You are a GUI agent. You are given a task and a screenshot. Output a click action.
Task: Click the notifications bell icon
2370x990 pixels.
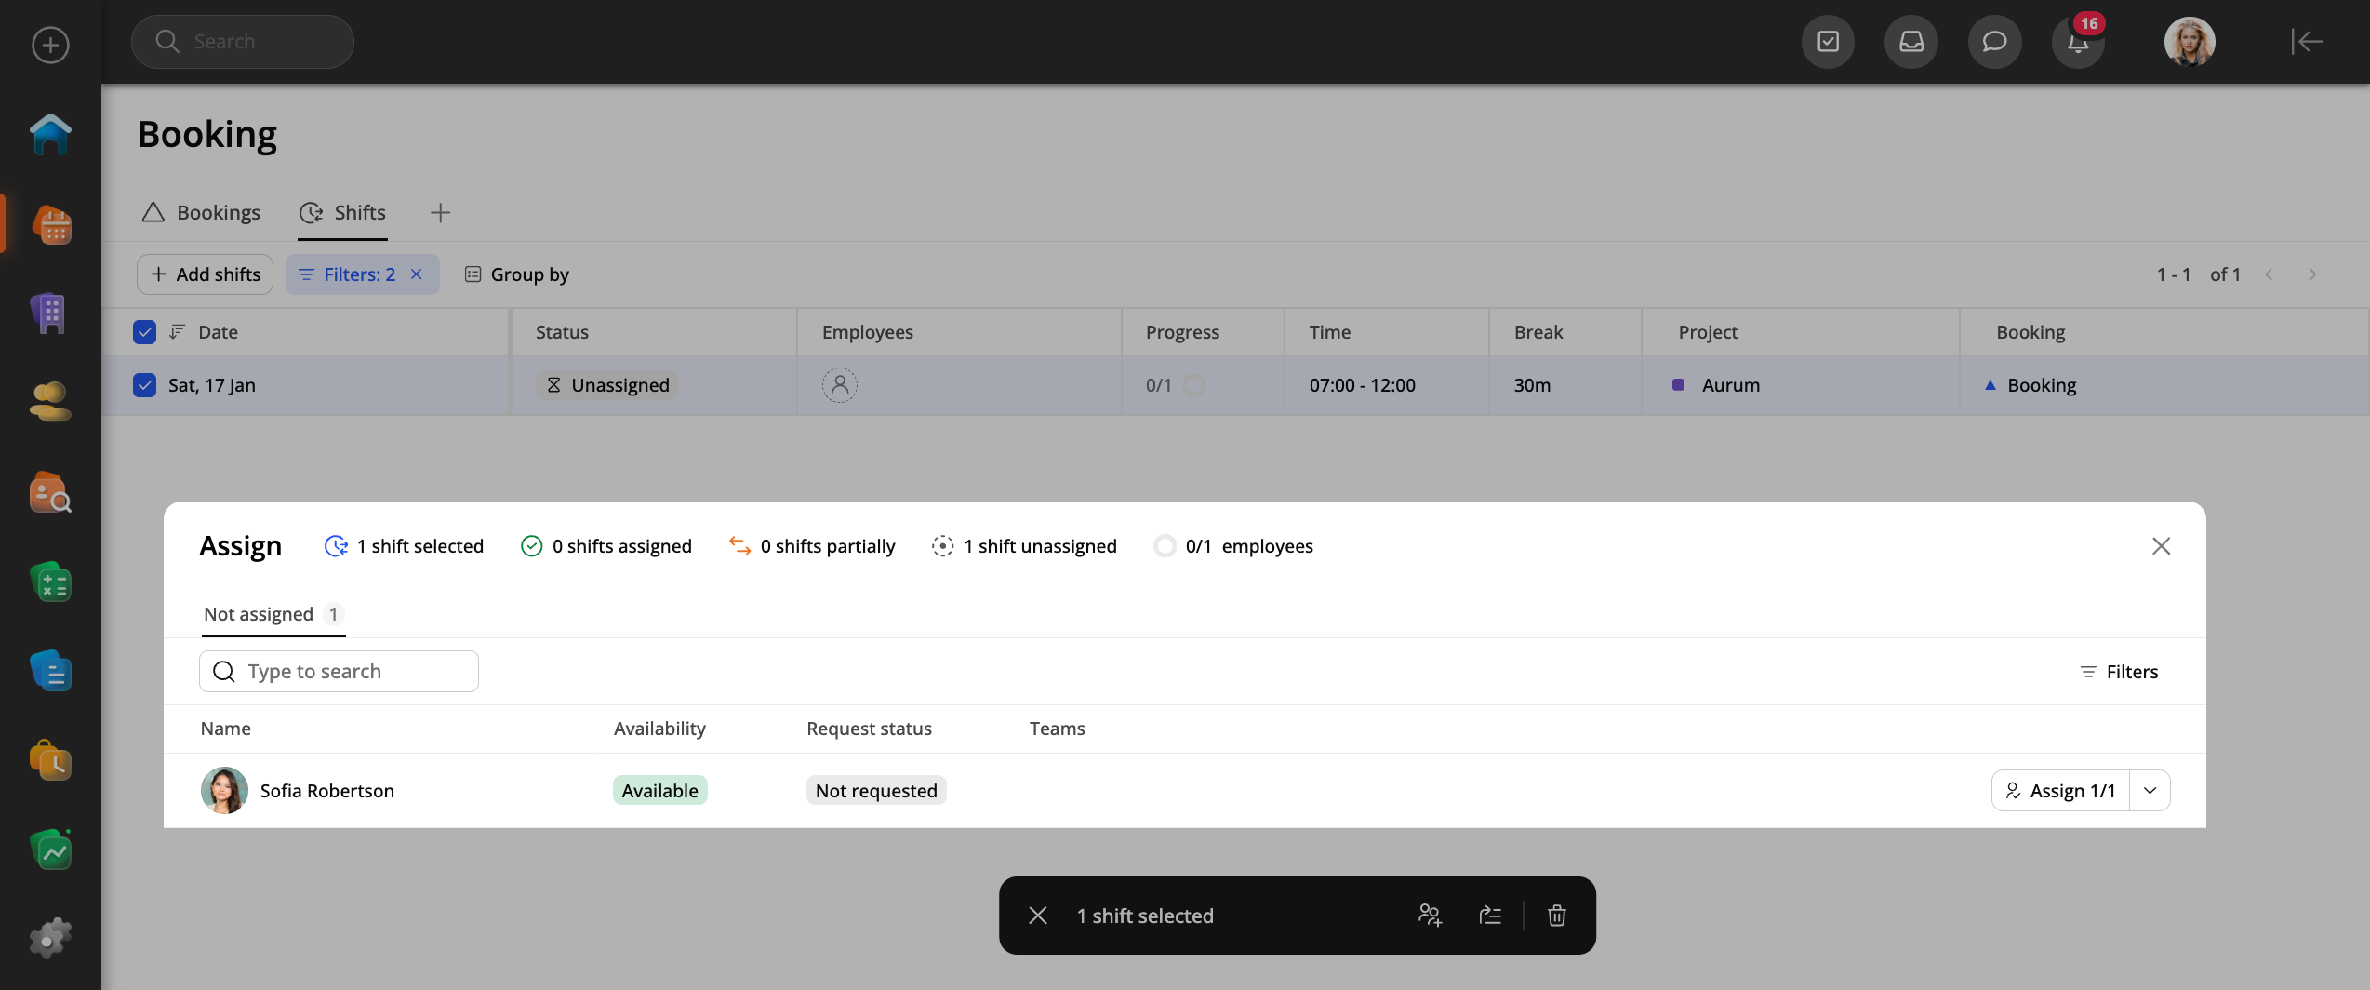point(2077,42)
